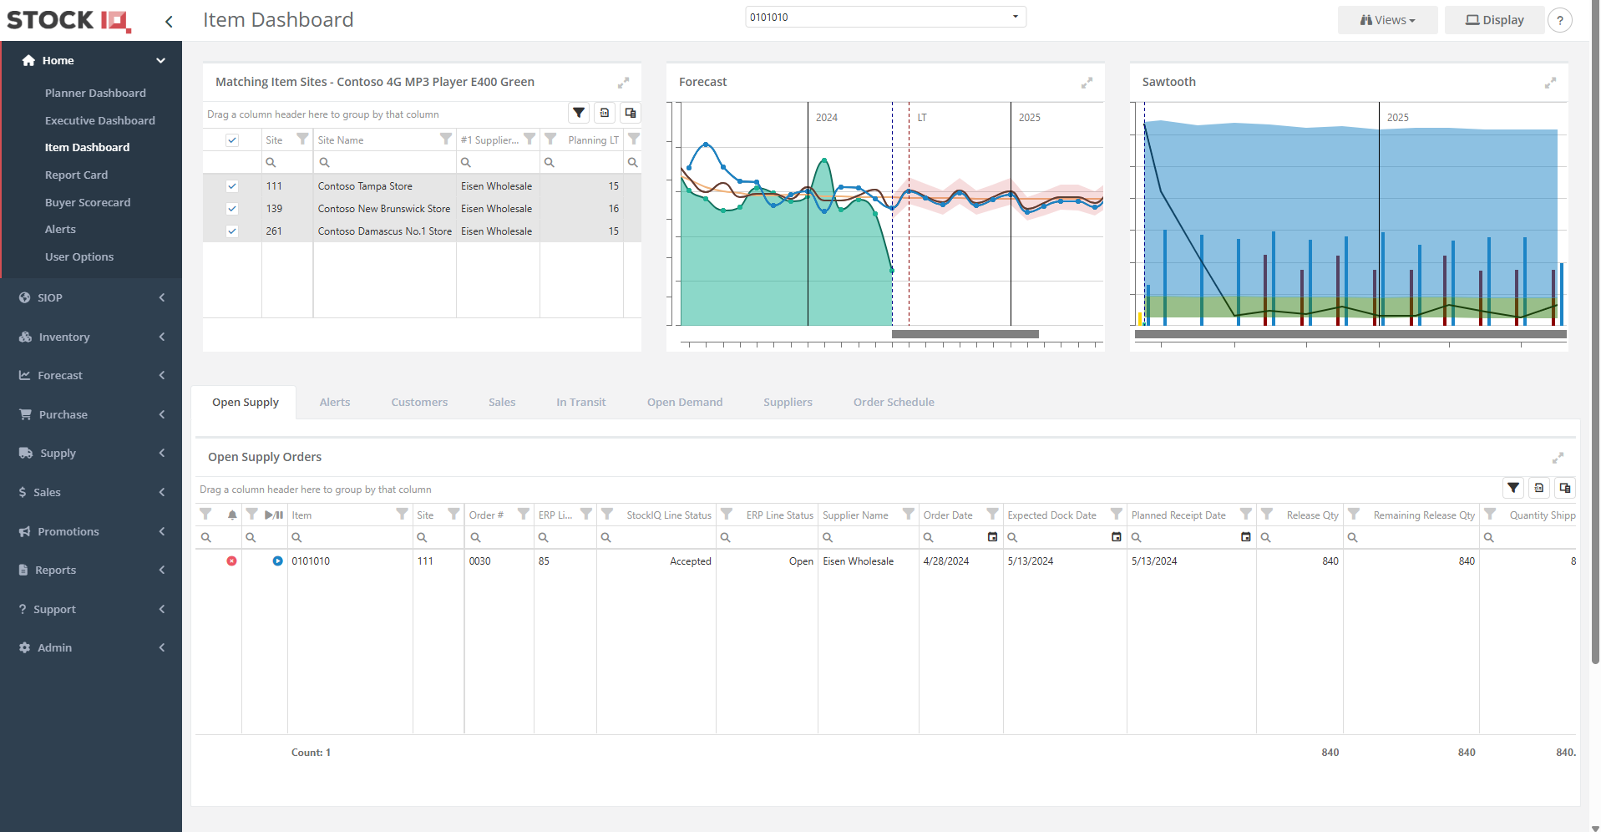The image size is (1601, 832).
Task: Open the help question mark button
Action: [1559, 20]
